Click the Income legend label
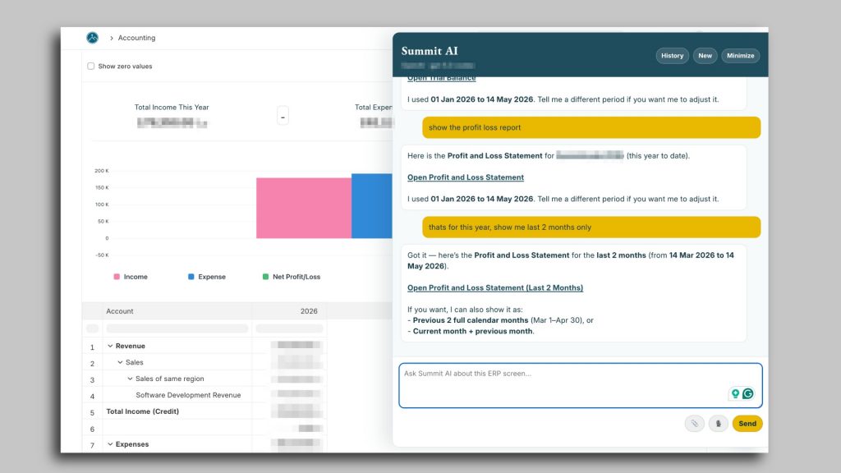This screenshot has height=473, width=841. tap(136, 277)
